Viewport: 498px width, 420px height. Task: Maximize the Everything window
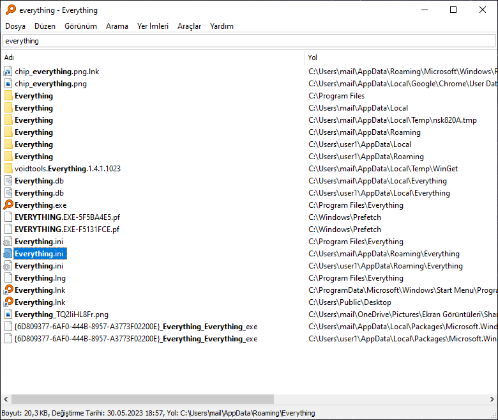coord(453,10)
